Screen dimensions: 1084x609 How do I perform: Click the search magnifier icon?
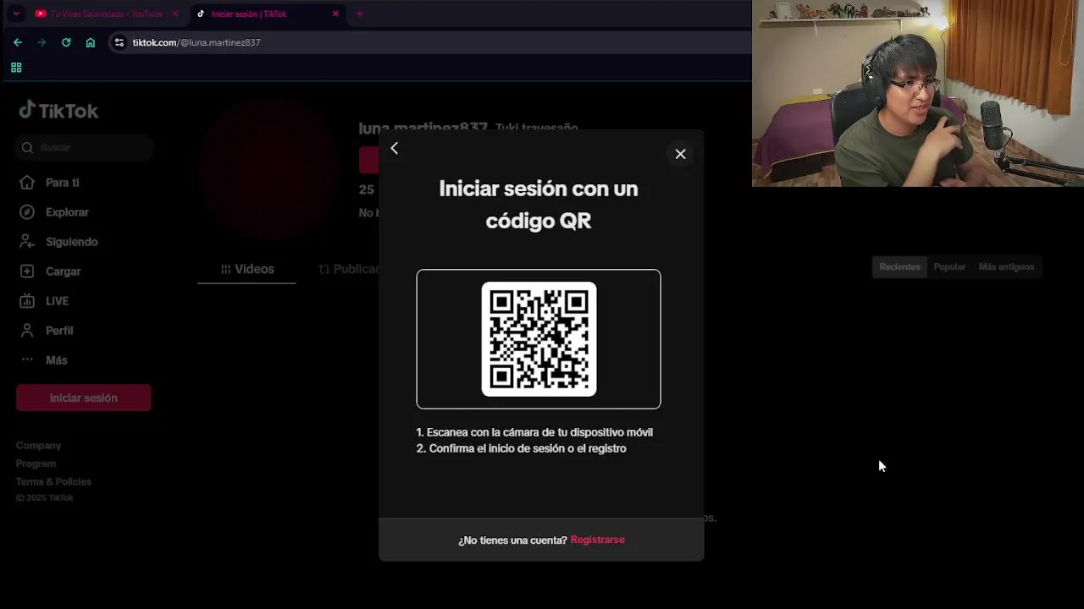coord(27,147)
